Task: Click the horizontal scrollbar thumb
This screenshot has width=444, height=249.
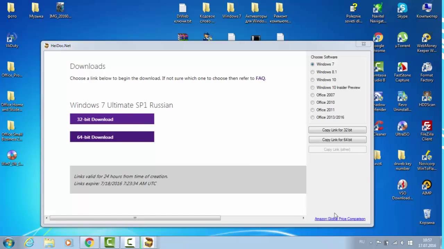Action: click(x=135, y=218)
